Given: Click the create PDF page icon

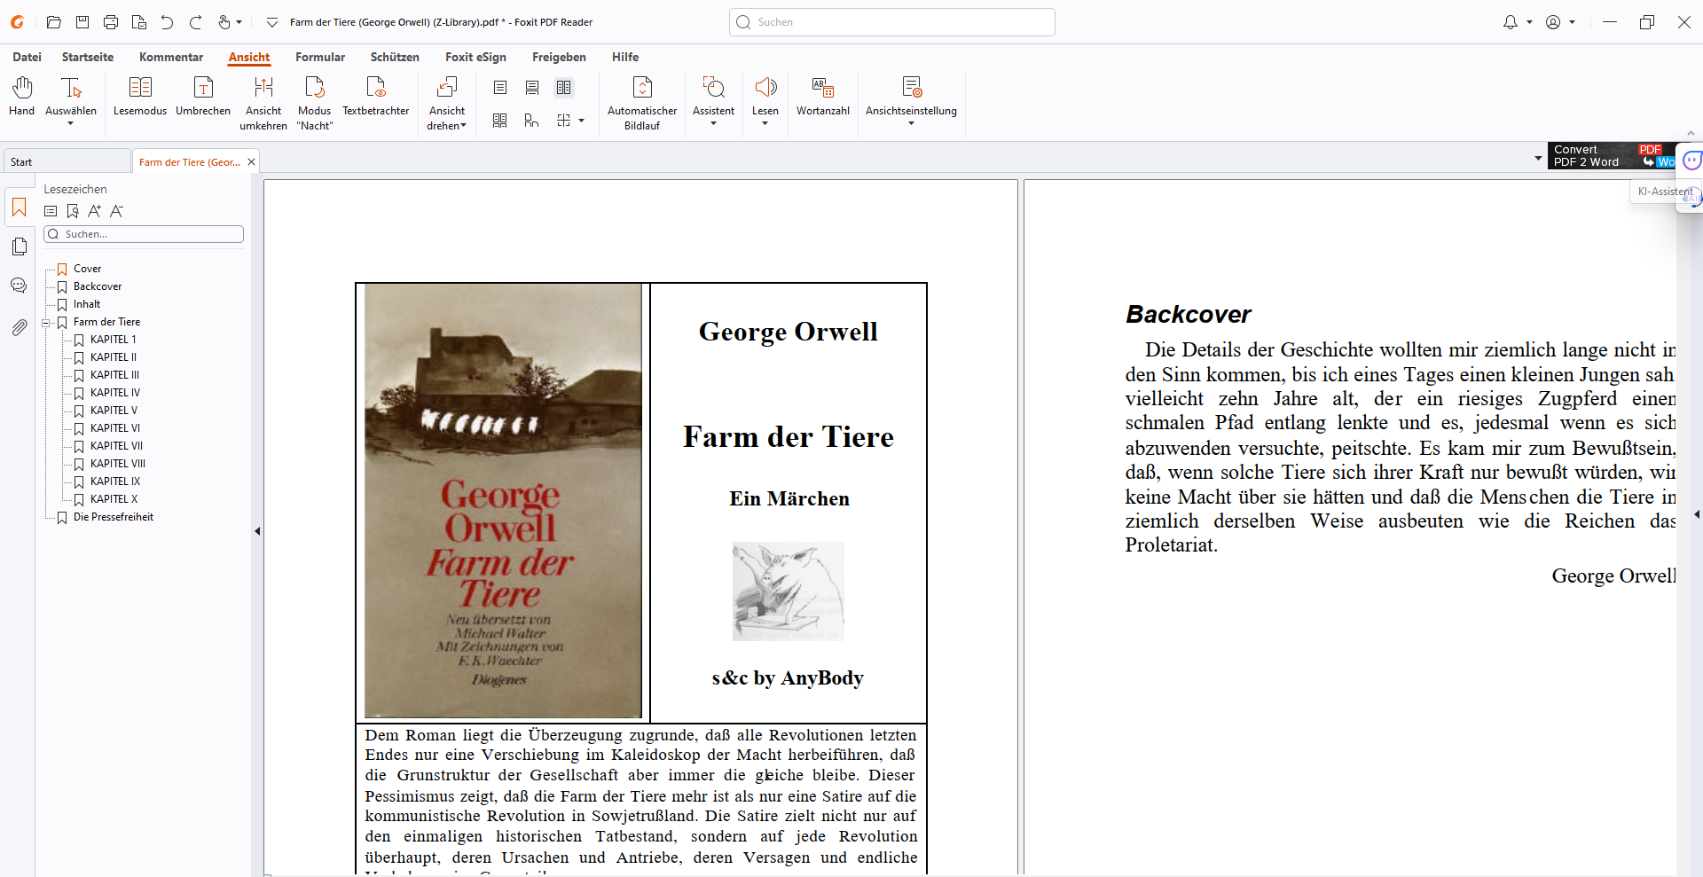Looking at the screenshot, I should (139, 22).
